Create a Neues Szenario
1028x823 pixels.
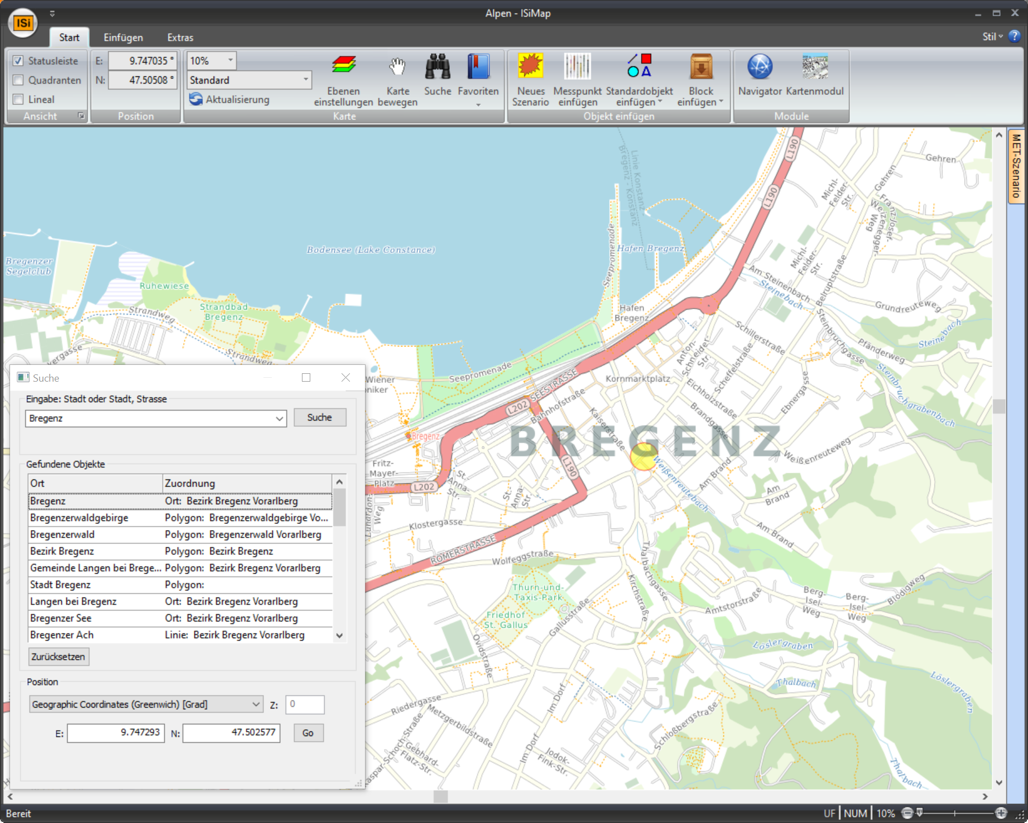[x=531, y=80]
